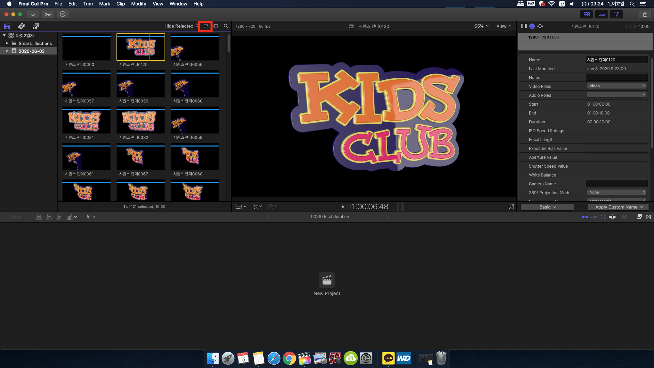This screenshot has height=368, width=654.
Task: Toggle solo for selected clips
Action: click(x=603, y=217)
